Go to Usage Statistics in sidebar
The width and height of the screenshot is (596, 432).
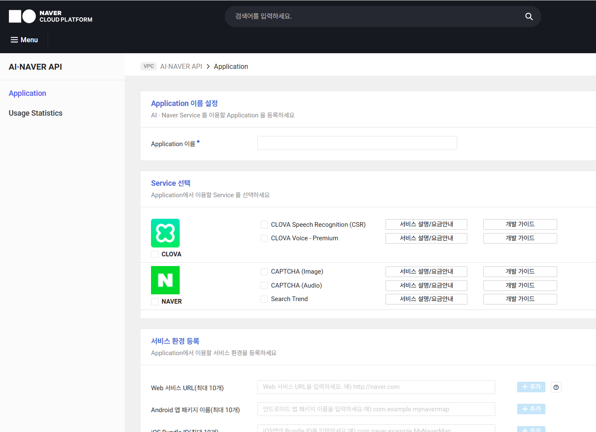point(35,113)
